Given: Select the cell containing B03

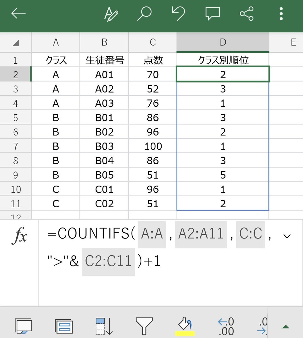Looking at the screenshot, I should tap(104, 146).
